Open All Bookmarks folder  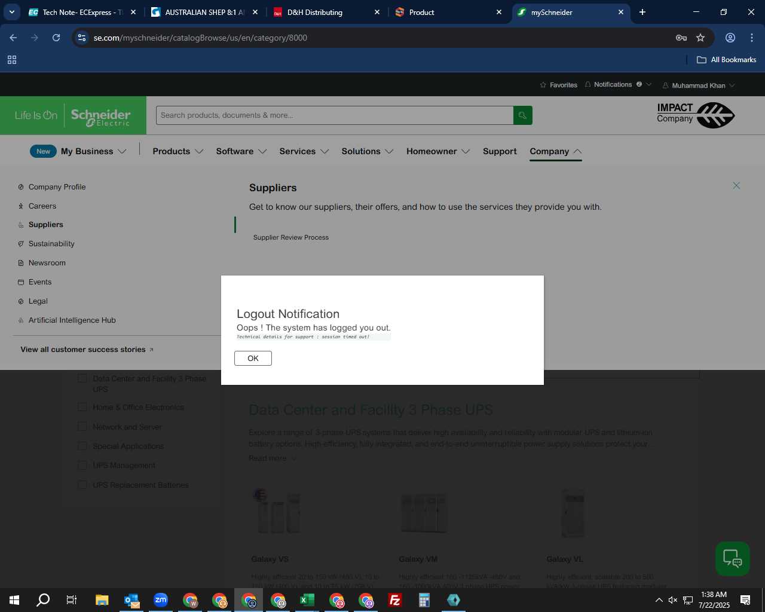click(727, 60)
